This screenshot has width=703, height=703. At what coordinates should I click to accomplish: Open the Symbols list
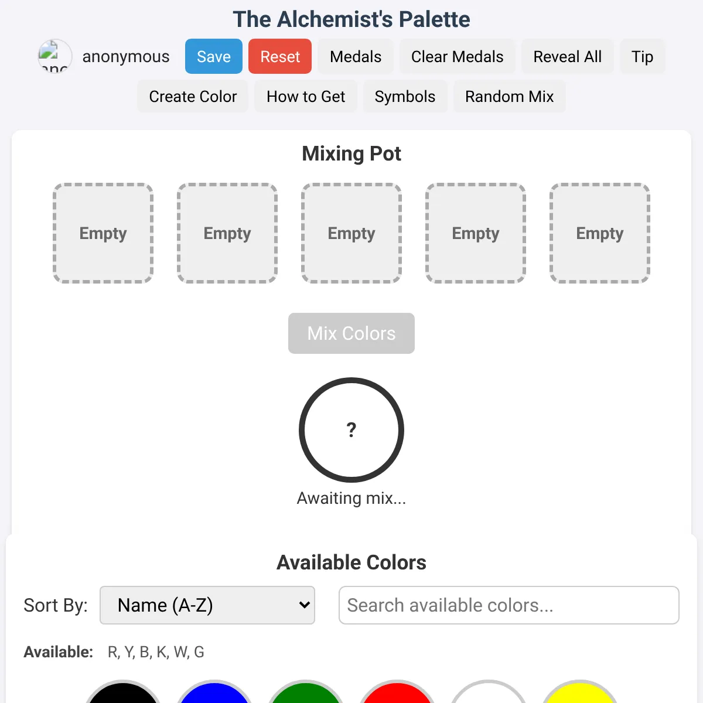(405, 96)
